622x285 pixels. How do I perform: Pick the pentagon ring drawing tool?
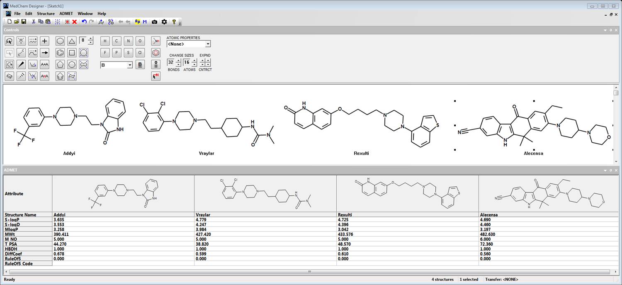(x=59, y=64)
